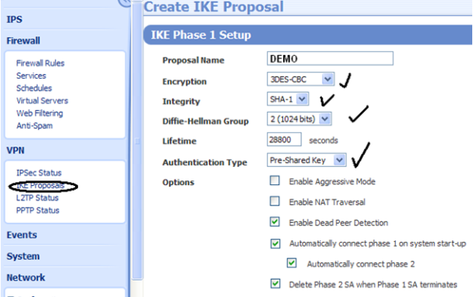Open the System sidebar section
The width and height of the screenshot is (473, 297).
tap(23, 256)
